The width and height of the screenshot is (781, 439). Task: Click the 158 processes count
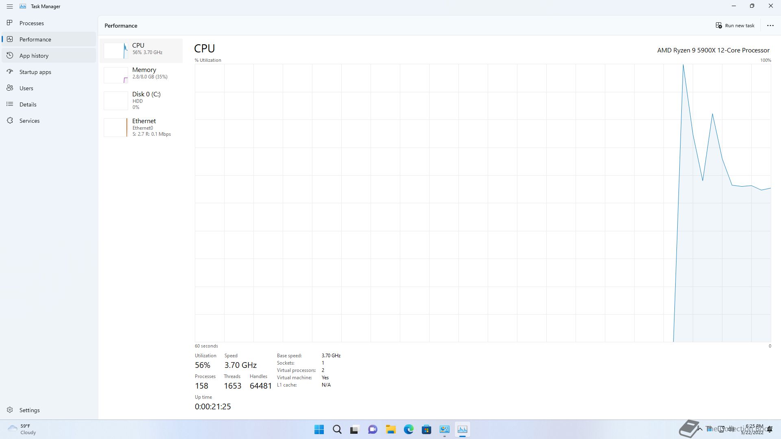pyautogui.click(x=201, y=386)
